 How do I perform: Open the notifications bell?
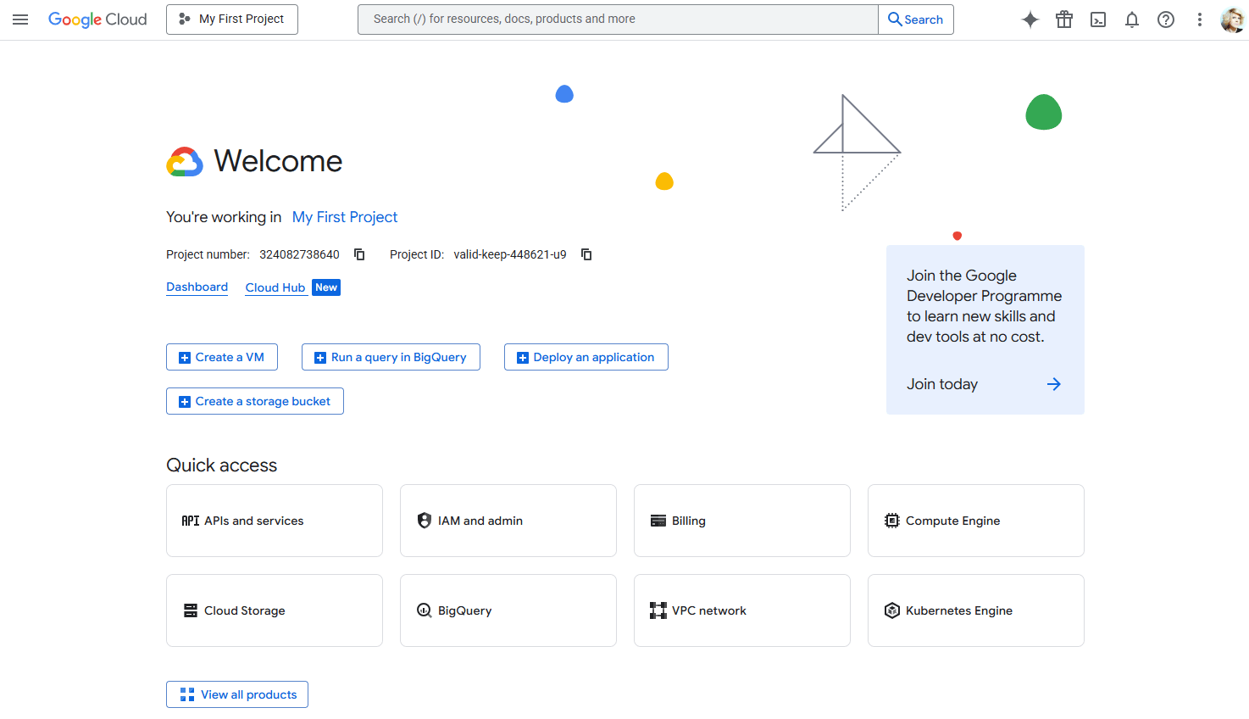1131,19
